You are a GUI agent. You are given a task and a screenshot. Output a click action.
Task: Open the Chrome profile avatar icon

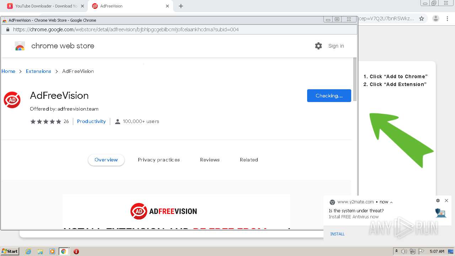point(436,18)
